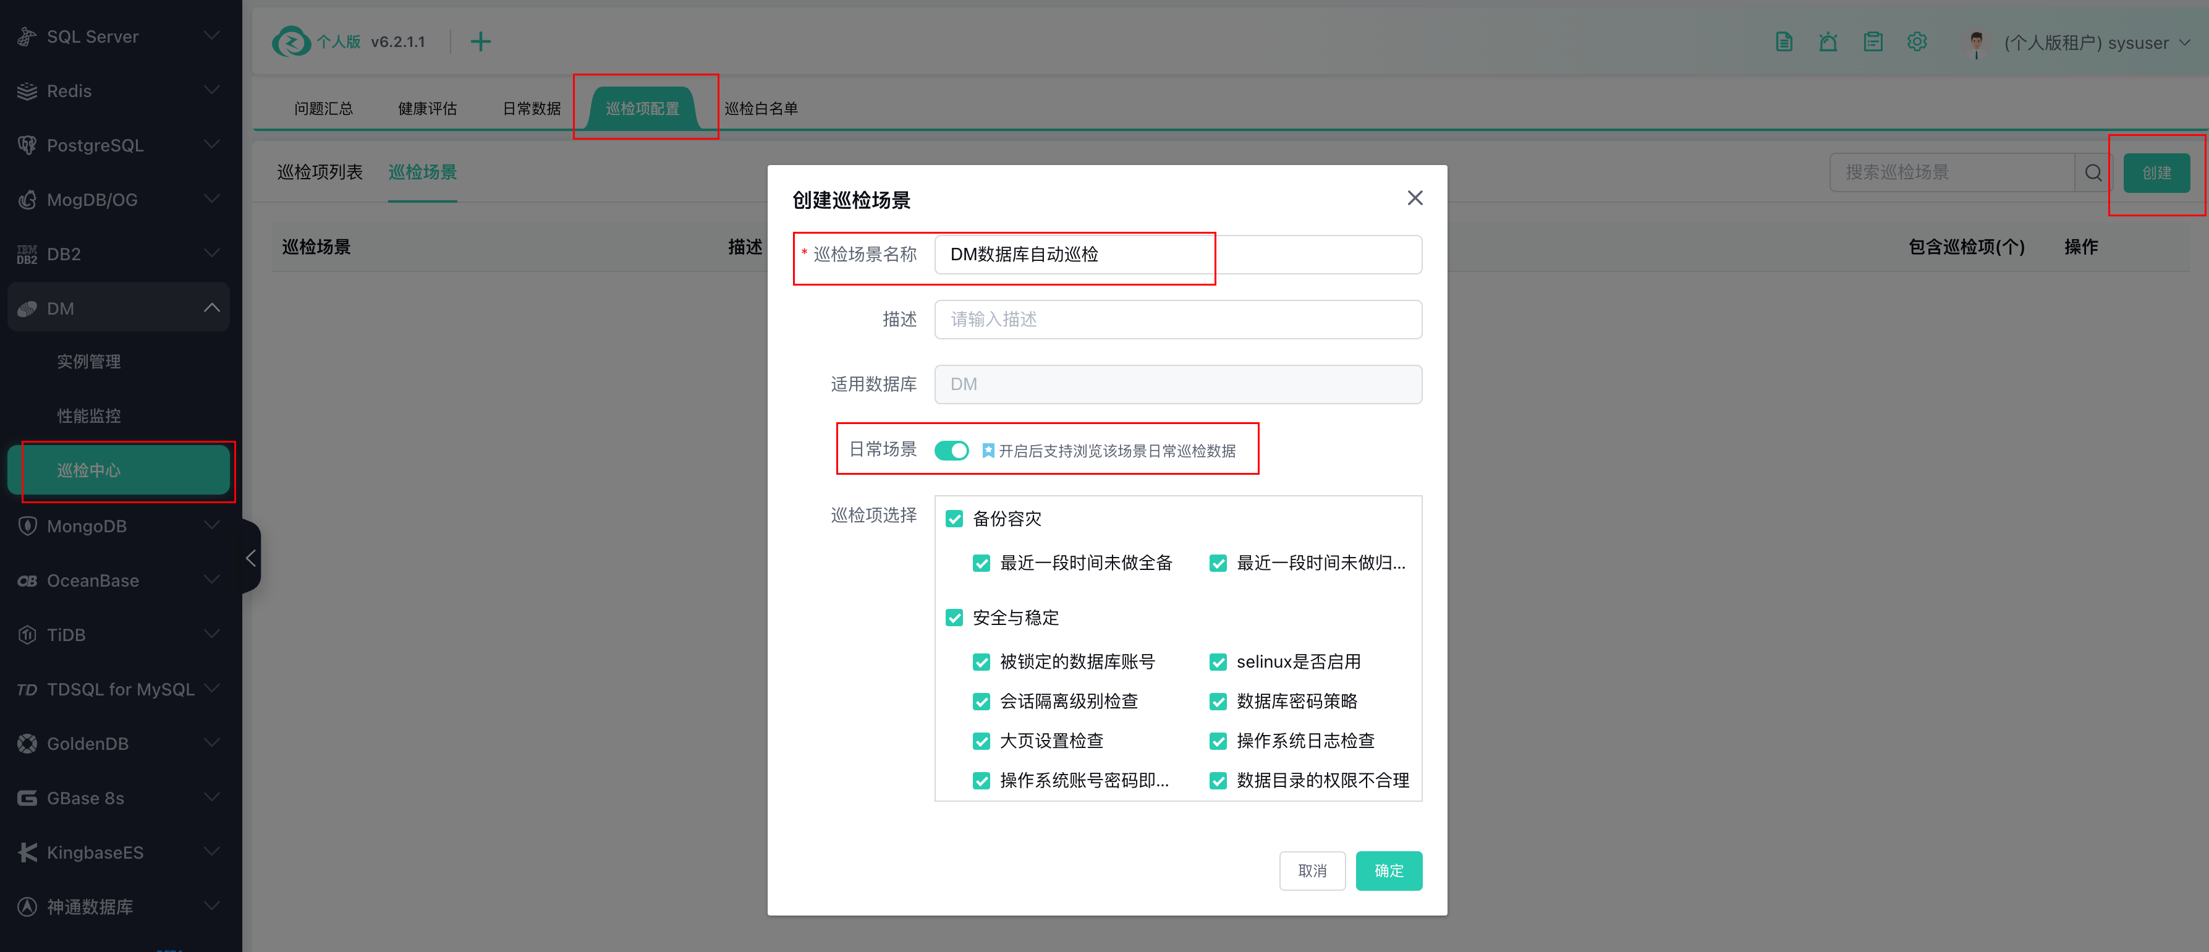Click the 取消 button
The image size is (2209, 952).
pyautogui.click(x=1312, y=870)
